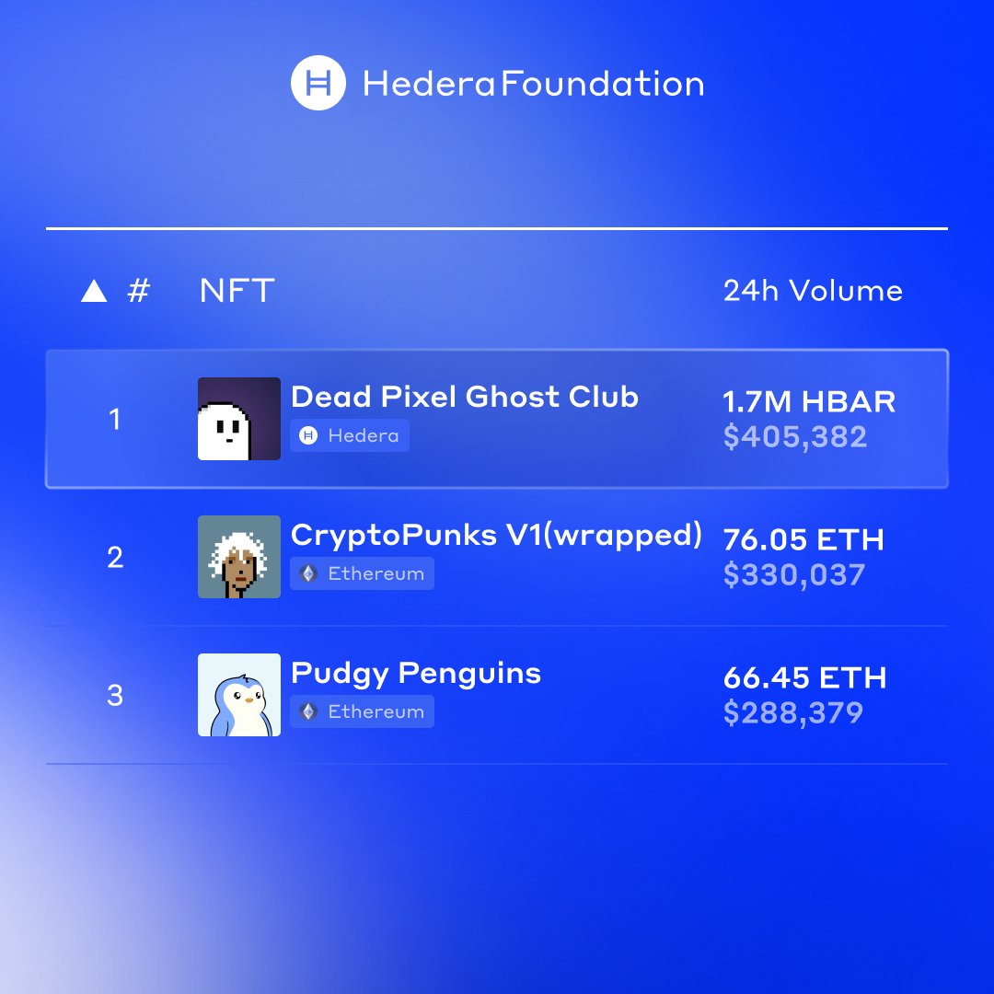Screen dimensions: 994x994
Task: Click the 1.7M HBAR volume value
Action: pos(810,401)
